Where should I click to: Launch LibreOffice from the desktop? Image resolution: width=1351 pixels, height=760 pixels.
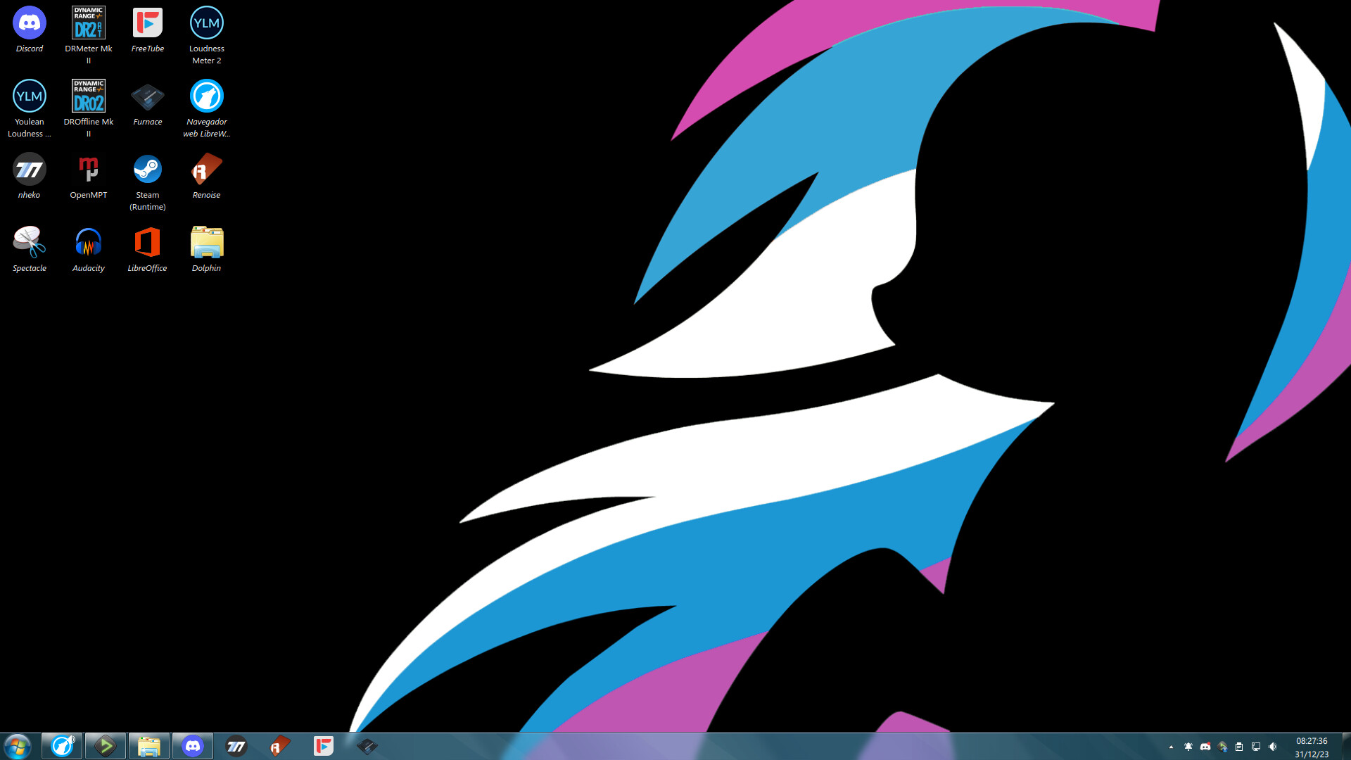(148, 243)
